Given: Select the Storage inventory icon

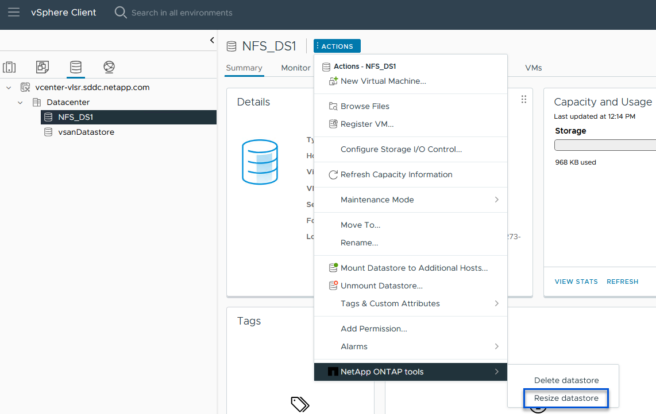Looking at the screenshot, I should point(75,67).
